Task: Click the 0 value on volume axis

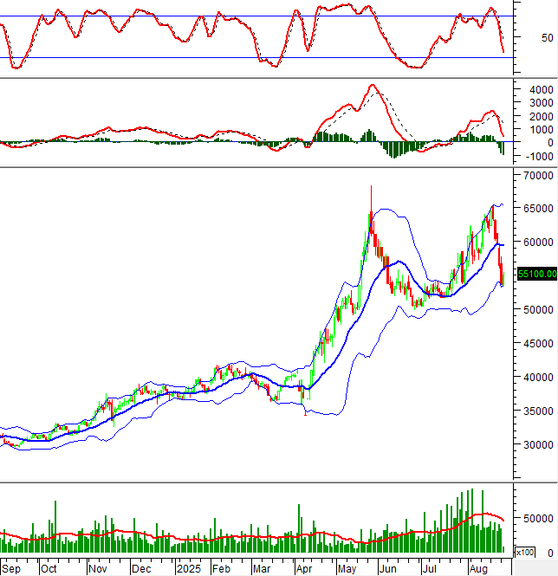Action: click(x=550, y=553)
